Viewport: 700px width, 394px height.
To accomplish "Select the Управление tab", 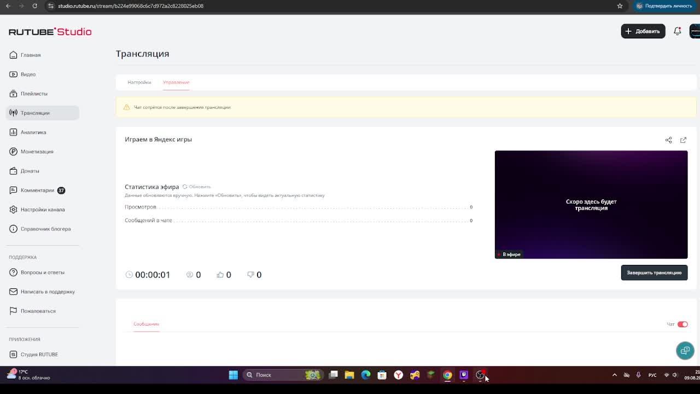I will tap(176, 82).
